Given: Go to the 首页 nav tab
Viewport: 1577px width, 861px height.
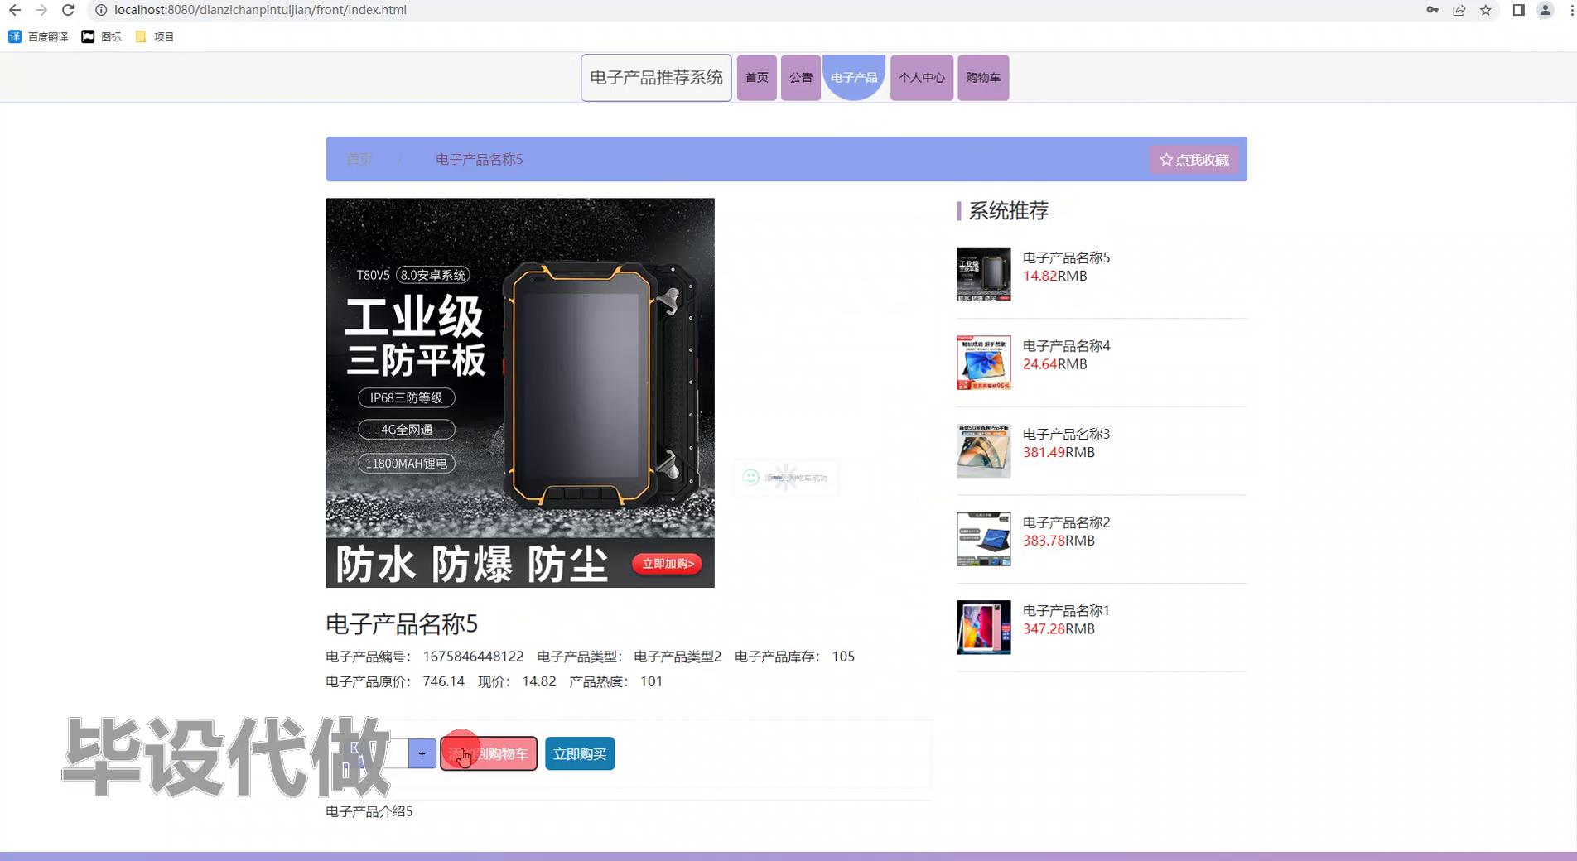Looking at the screenshot, I should 756,78.
